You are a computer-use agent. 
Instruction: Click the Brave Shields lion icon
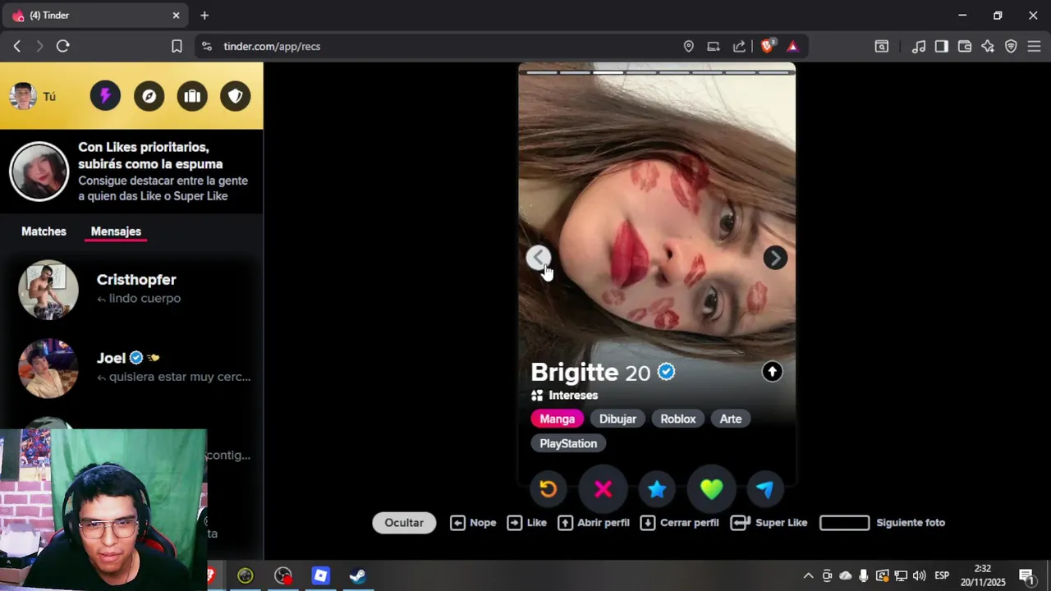[767, 47]
